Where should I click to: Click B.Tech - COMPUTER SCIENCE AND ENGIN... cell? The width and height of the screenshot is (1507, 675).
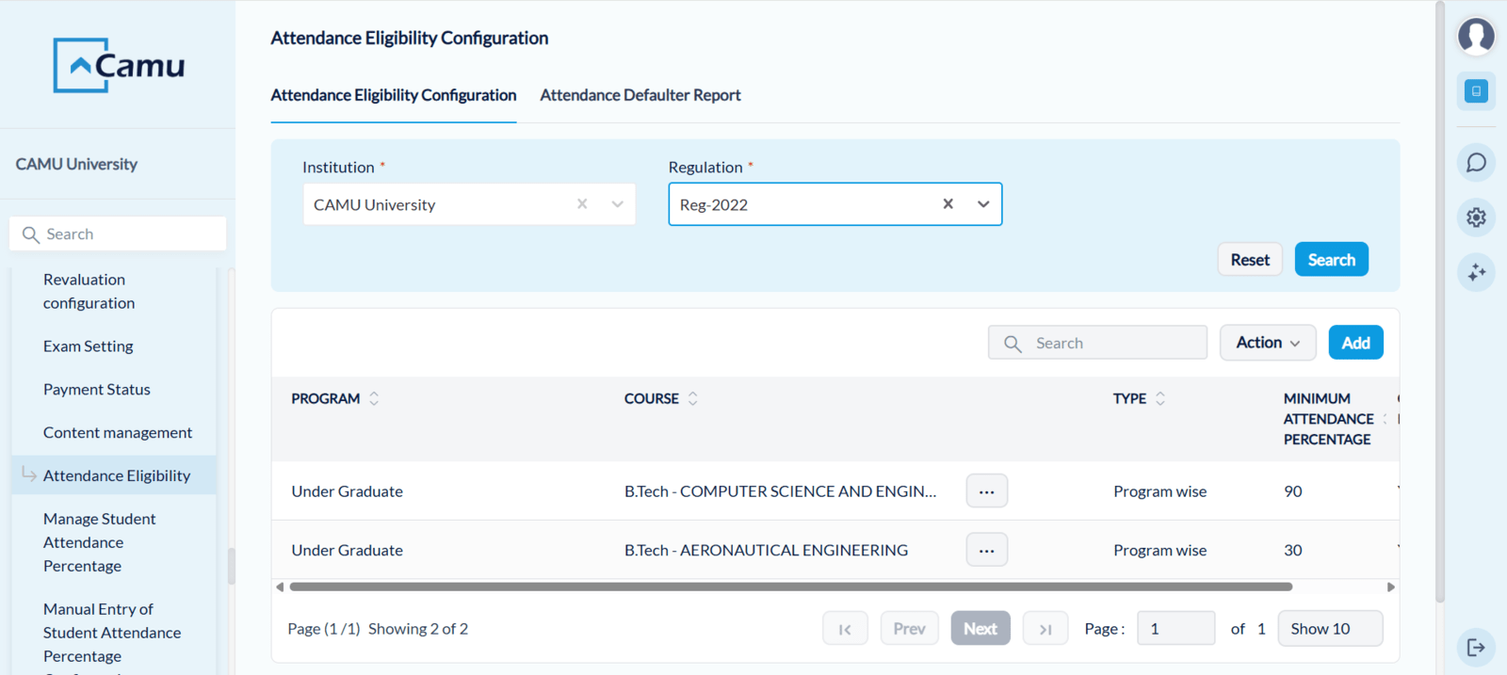[x=780, y=491]
